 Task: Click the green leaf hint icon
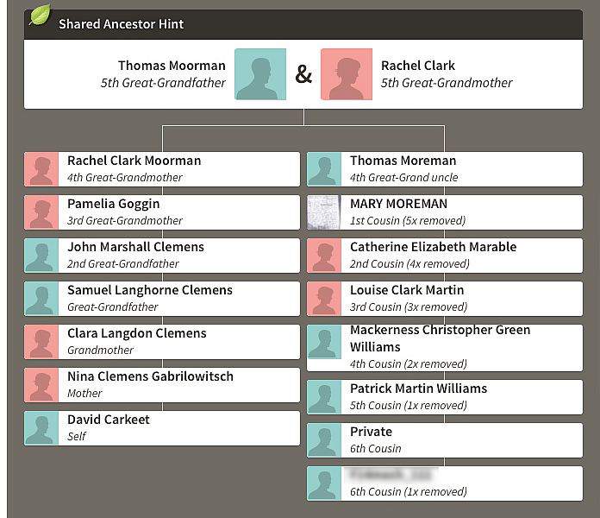(41, 15)
